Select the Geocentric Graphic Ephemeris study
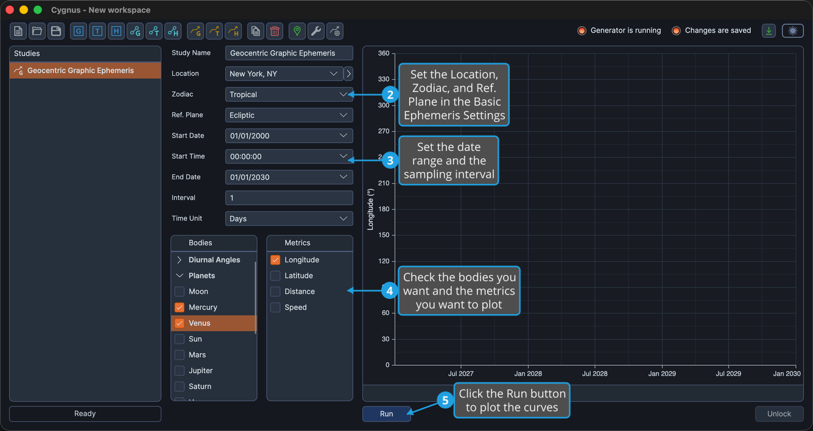Screen dimensions: 813x431 (x=85, y=71)
